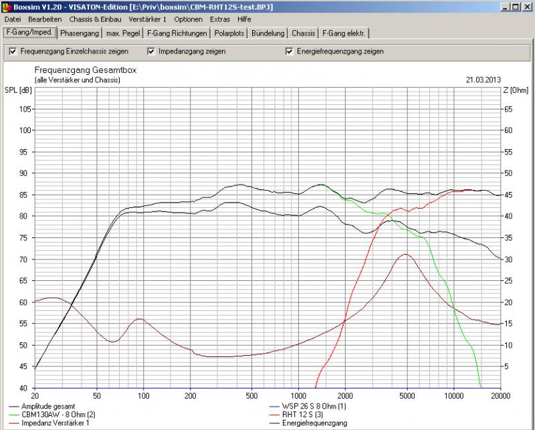Select the F-Gang Richtungen tab
The image size is (535, 430).
point(177,33)
